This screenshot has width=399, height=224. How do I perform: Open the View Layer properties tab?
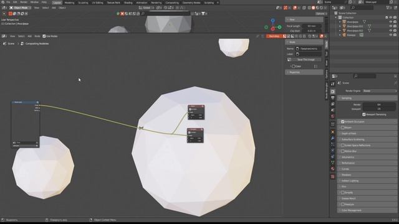coord(332,104)
